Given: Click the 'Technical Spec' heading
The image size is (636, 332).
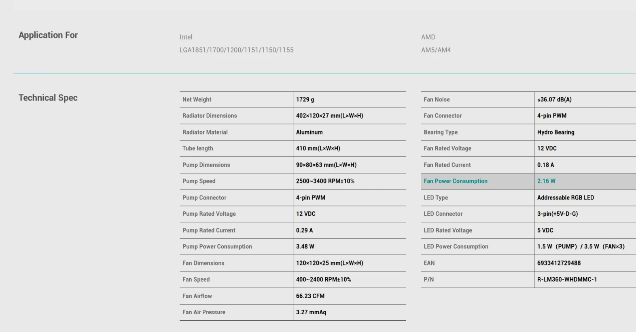Looking at the screenshot, I should pyautogui.click(x=48, y=98).
